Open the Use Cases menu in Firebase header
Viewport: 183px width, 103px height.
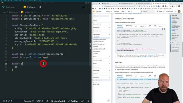[x=117, y=11]
